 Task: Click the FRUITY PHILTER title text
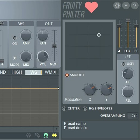(x=73, y=10)
